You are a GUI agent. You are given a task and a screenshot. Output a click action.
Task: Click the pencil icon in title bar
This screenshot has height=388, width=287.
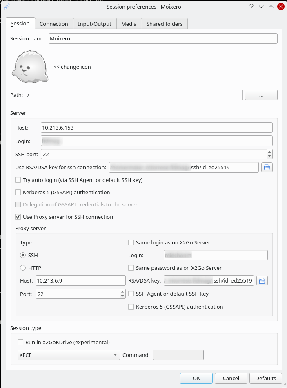point(7,6)
